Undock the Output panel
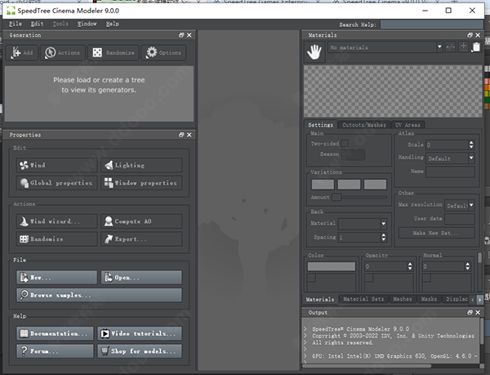The height and width of the screenshot is (375, 490). click(470, 312)
